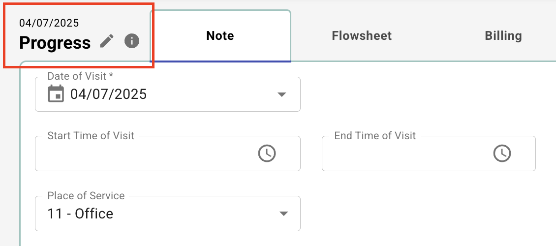Click the calendar icon in Date of Visit

click(56, 94)
